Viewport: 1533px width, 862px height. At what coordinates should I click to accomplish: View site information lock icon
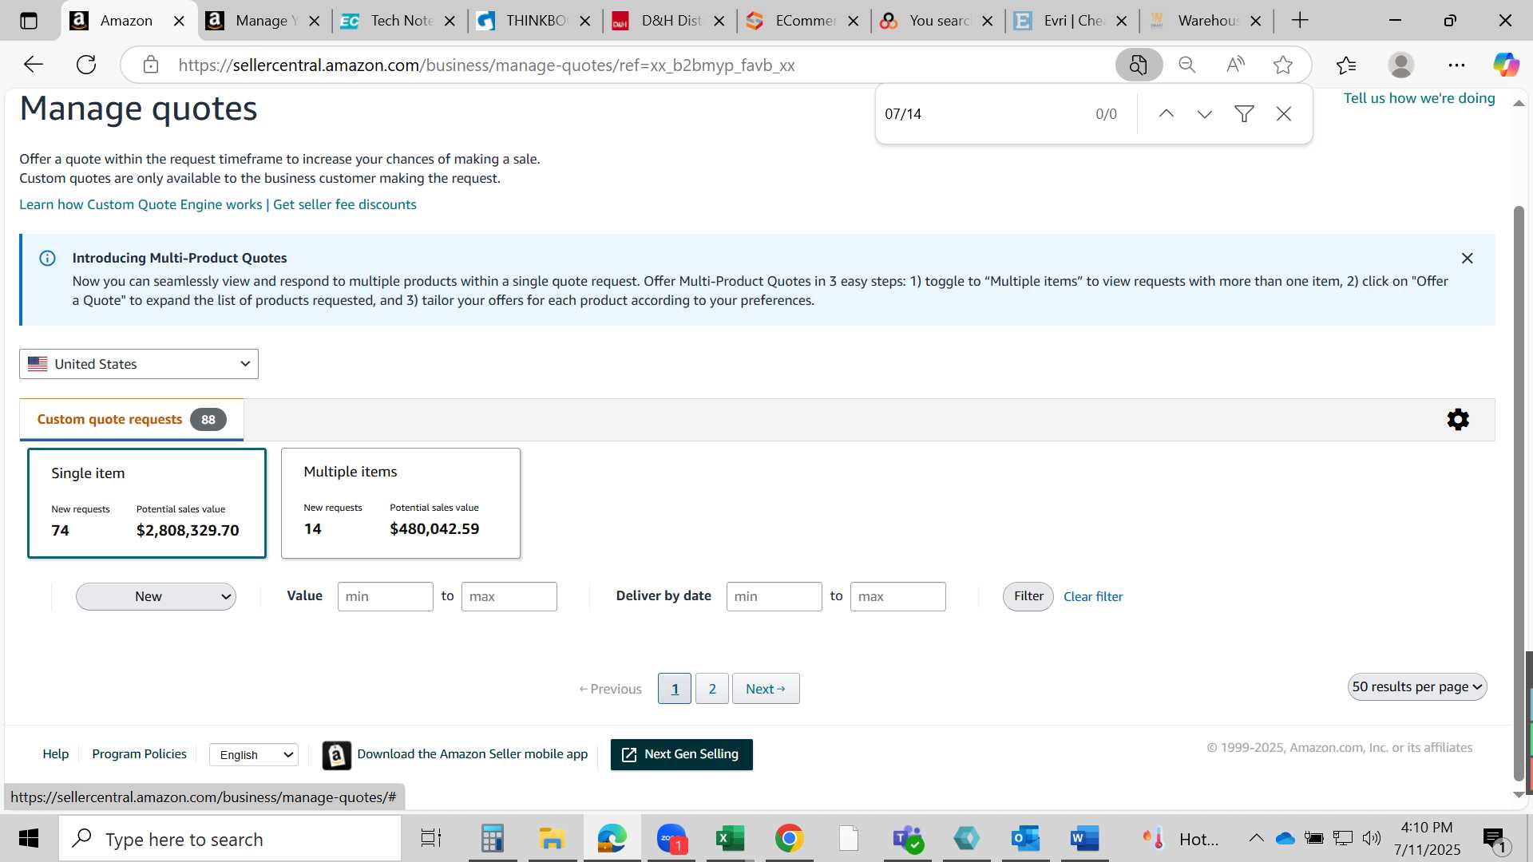click(x=151, y=65)
